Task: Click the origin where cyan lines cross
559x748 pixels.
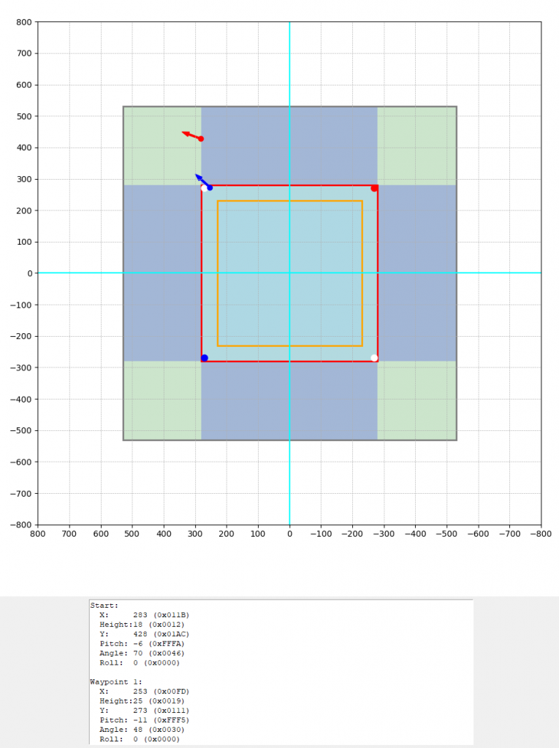Action: click(x=290, y=273)
